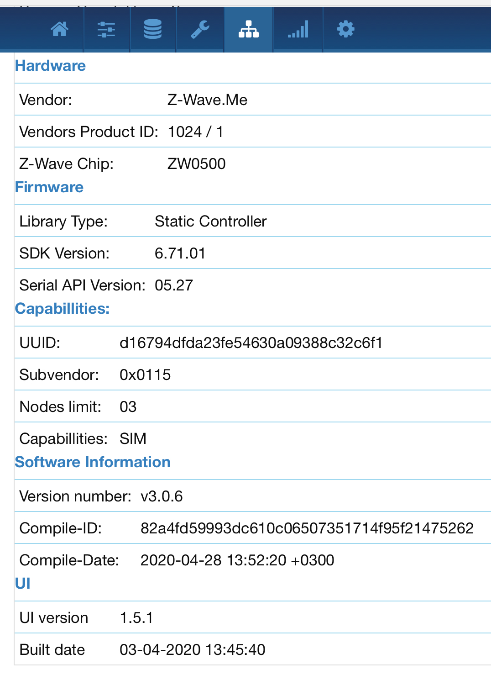Screen dimensions: 491x675
Task: Open the signal bars Analytics icon
Action: (298, 30)
